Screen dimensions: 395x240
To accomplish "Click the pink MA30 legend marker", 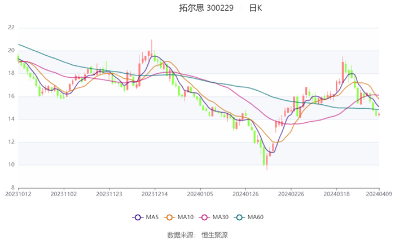I will tap(203, 217).
